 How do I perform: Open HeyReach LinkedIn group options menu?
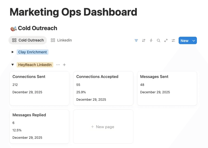(58, 65)
